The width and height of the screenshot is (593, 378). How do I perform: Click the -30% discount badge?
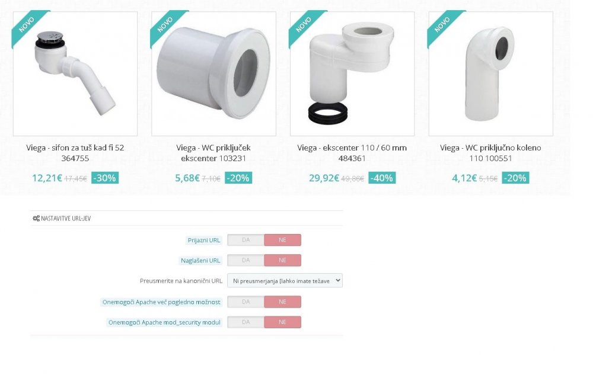coord(105,178)
